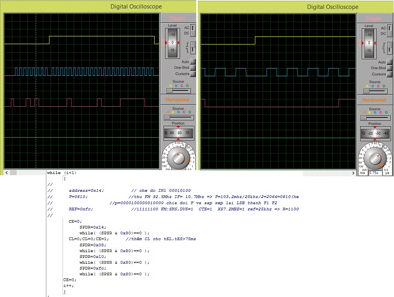This screenshot has width=394, height=297.
Task: Enable One-Shot on the right oscilloscope
Action: (389, 68)
